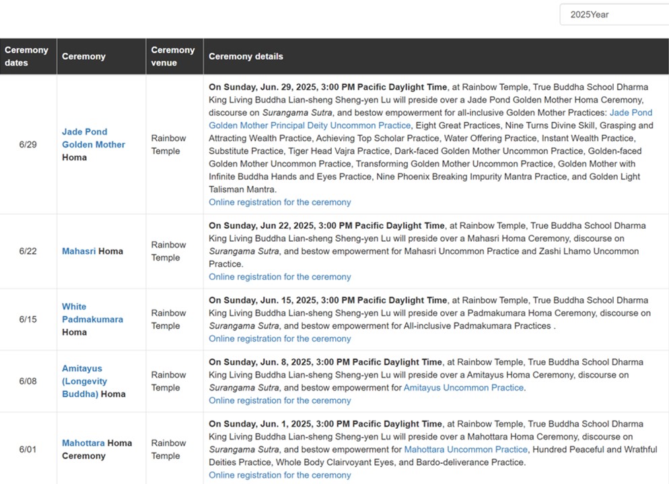Screen dimensions: 669x484
Task: Select the 6/29 date cell
Action: coord(28,145)
